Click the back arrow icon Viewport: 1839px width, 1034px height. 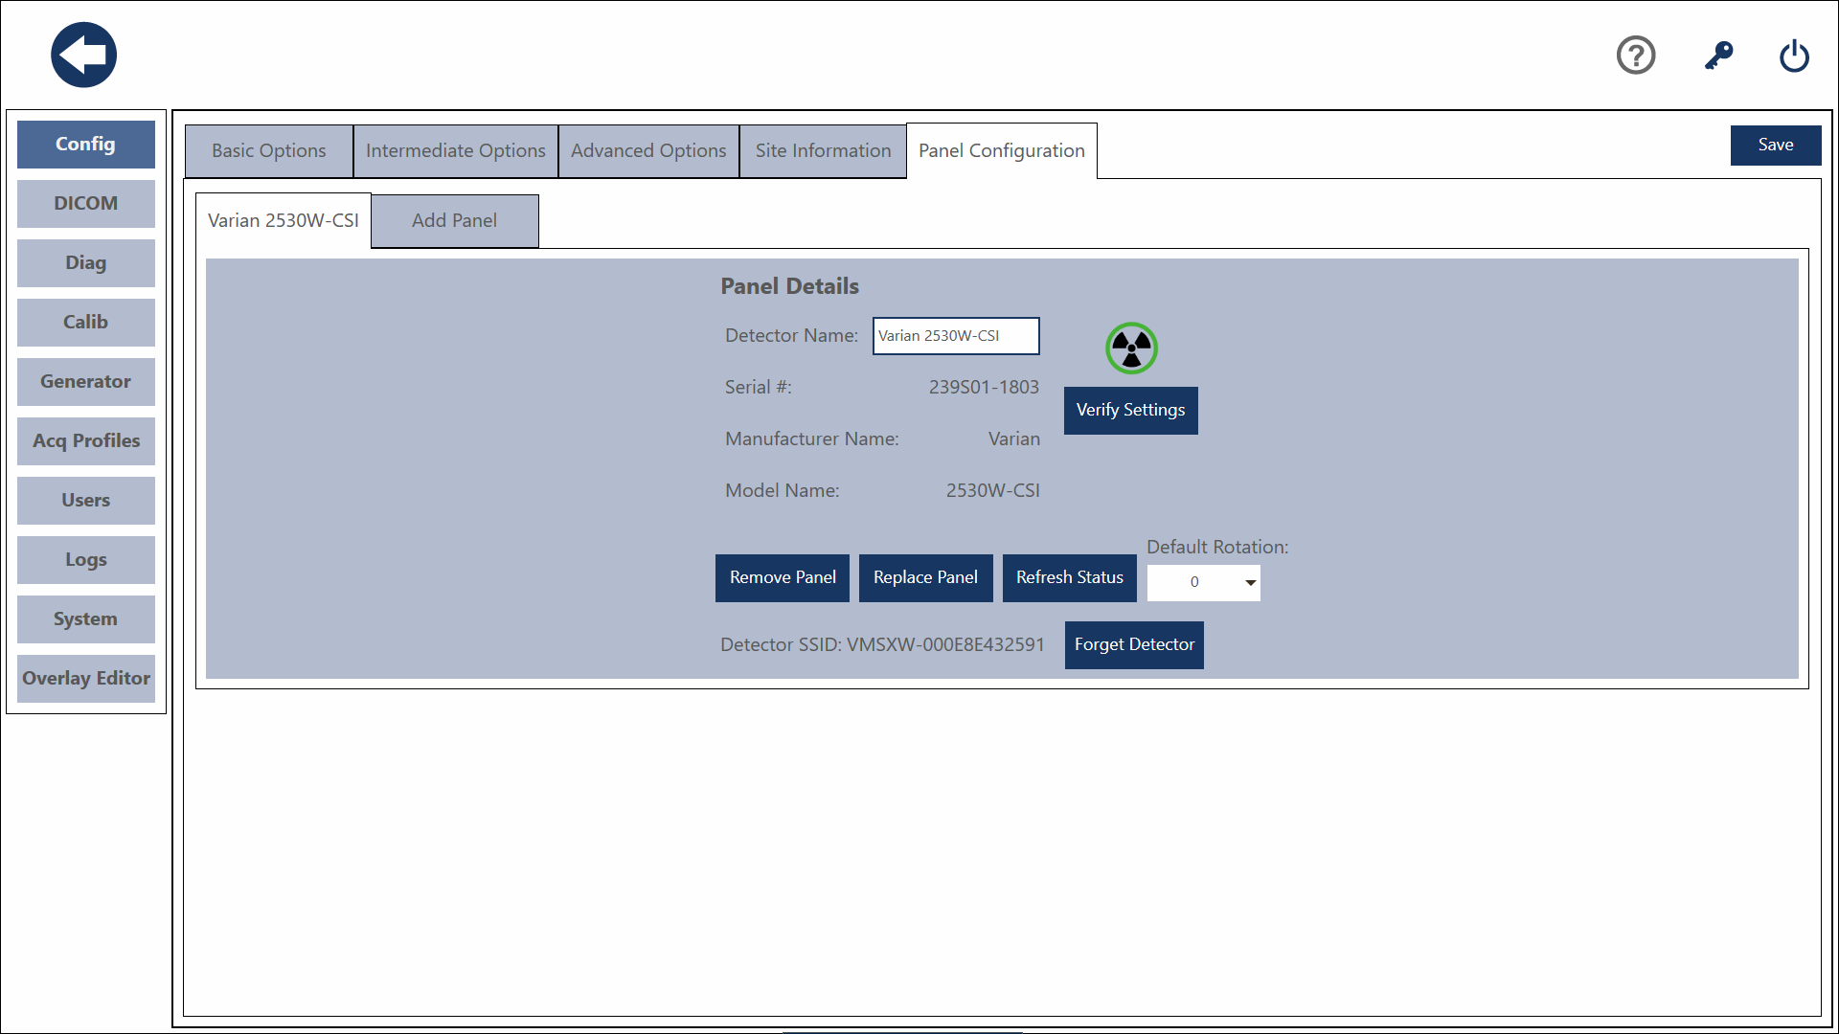pyautogui.click(x=84, y=56)
